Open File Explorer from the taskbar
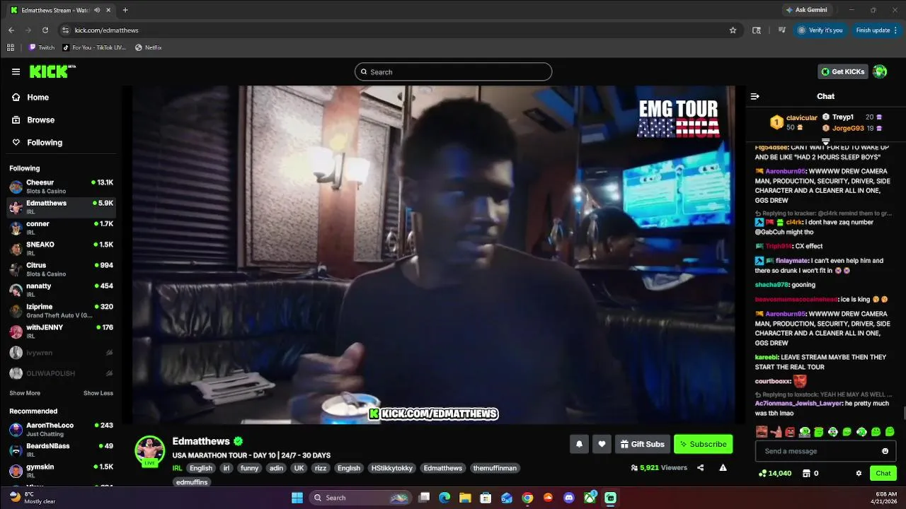906x509 pixels. click(465, 498)
